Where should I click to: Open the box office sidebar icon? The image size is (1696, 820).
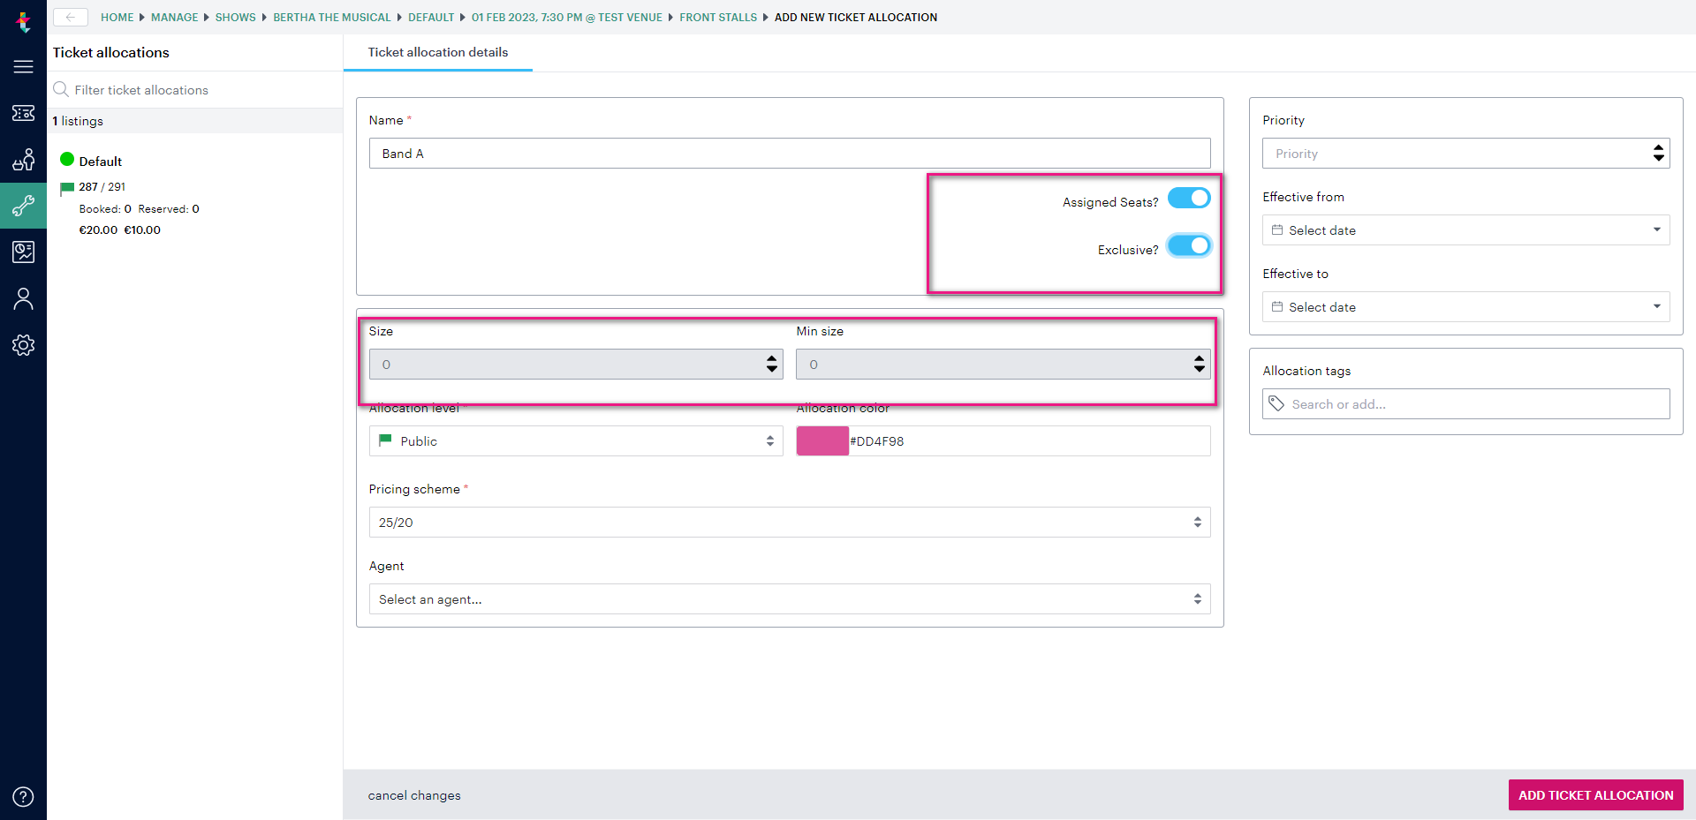click(24, 160)
